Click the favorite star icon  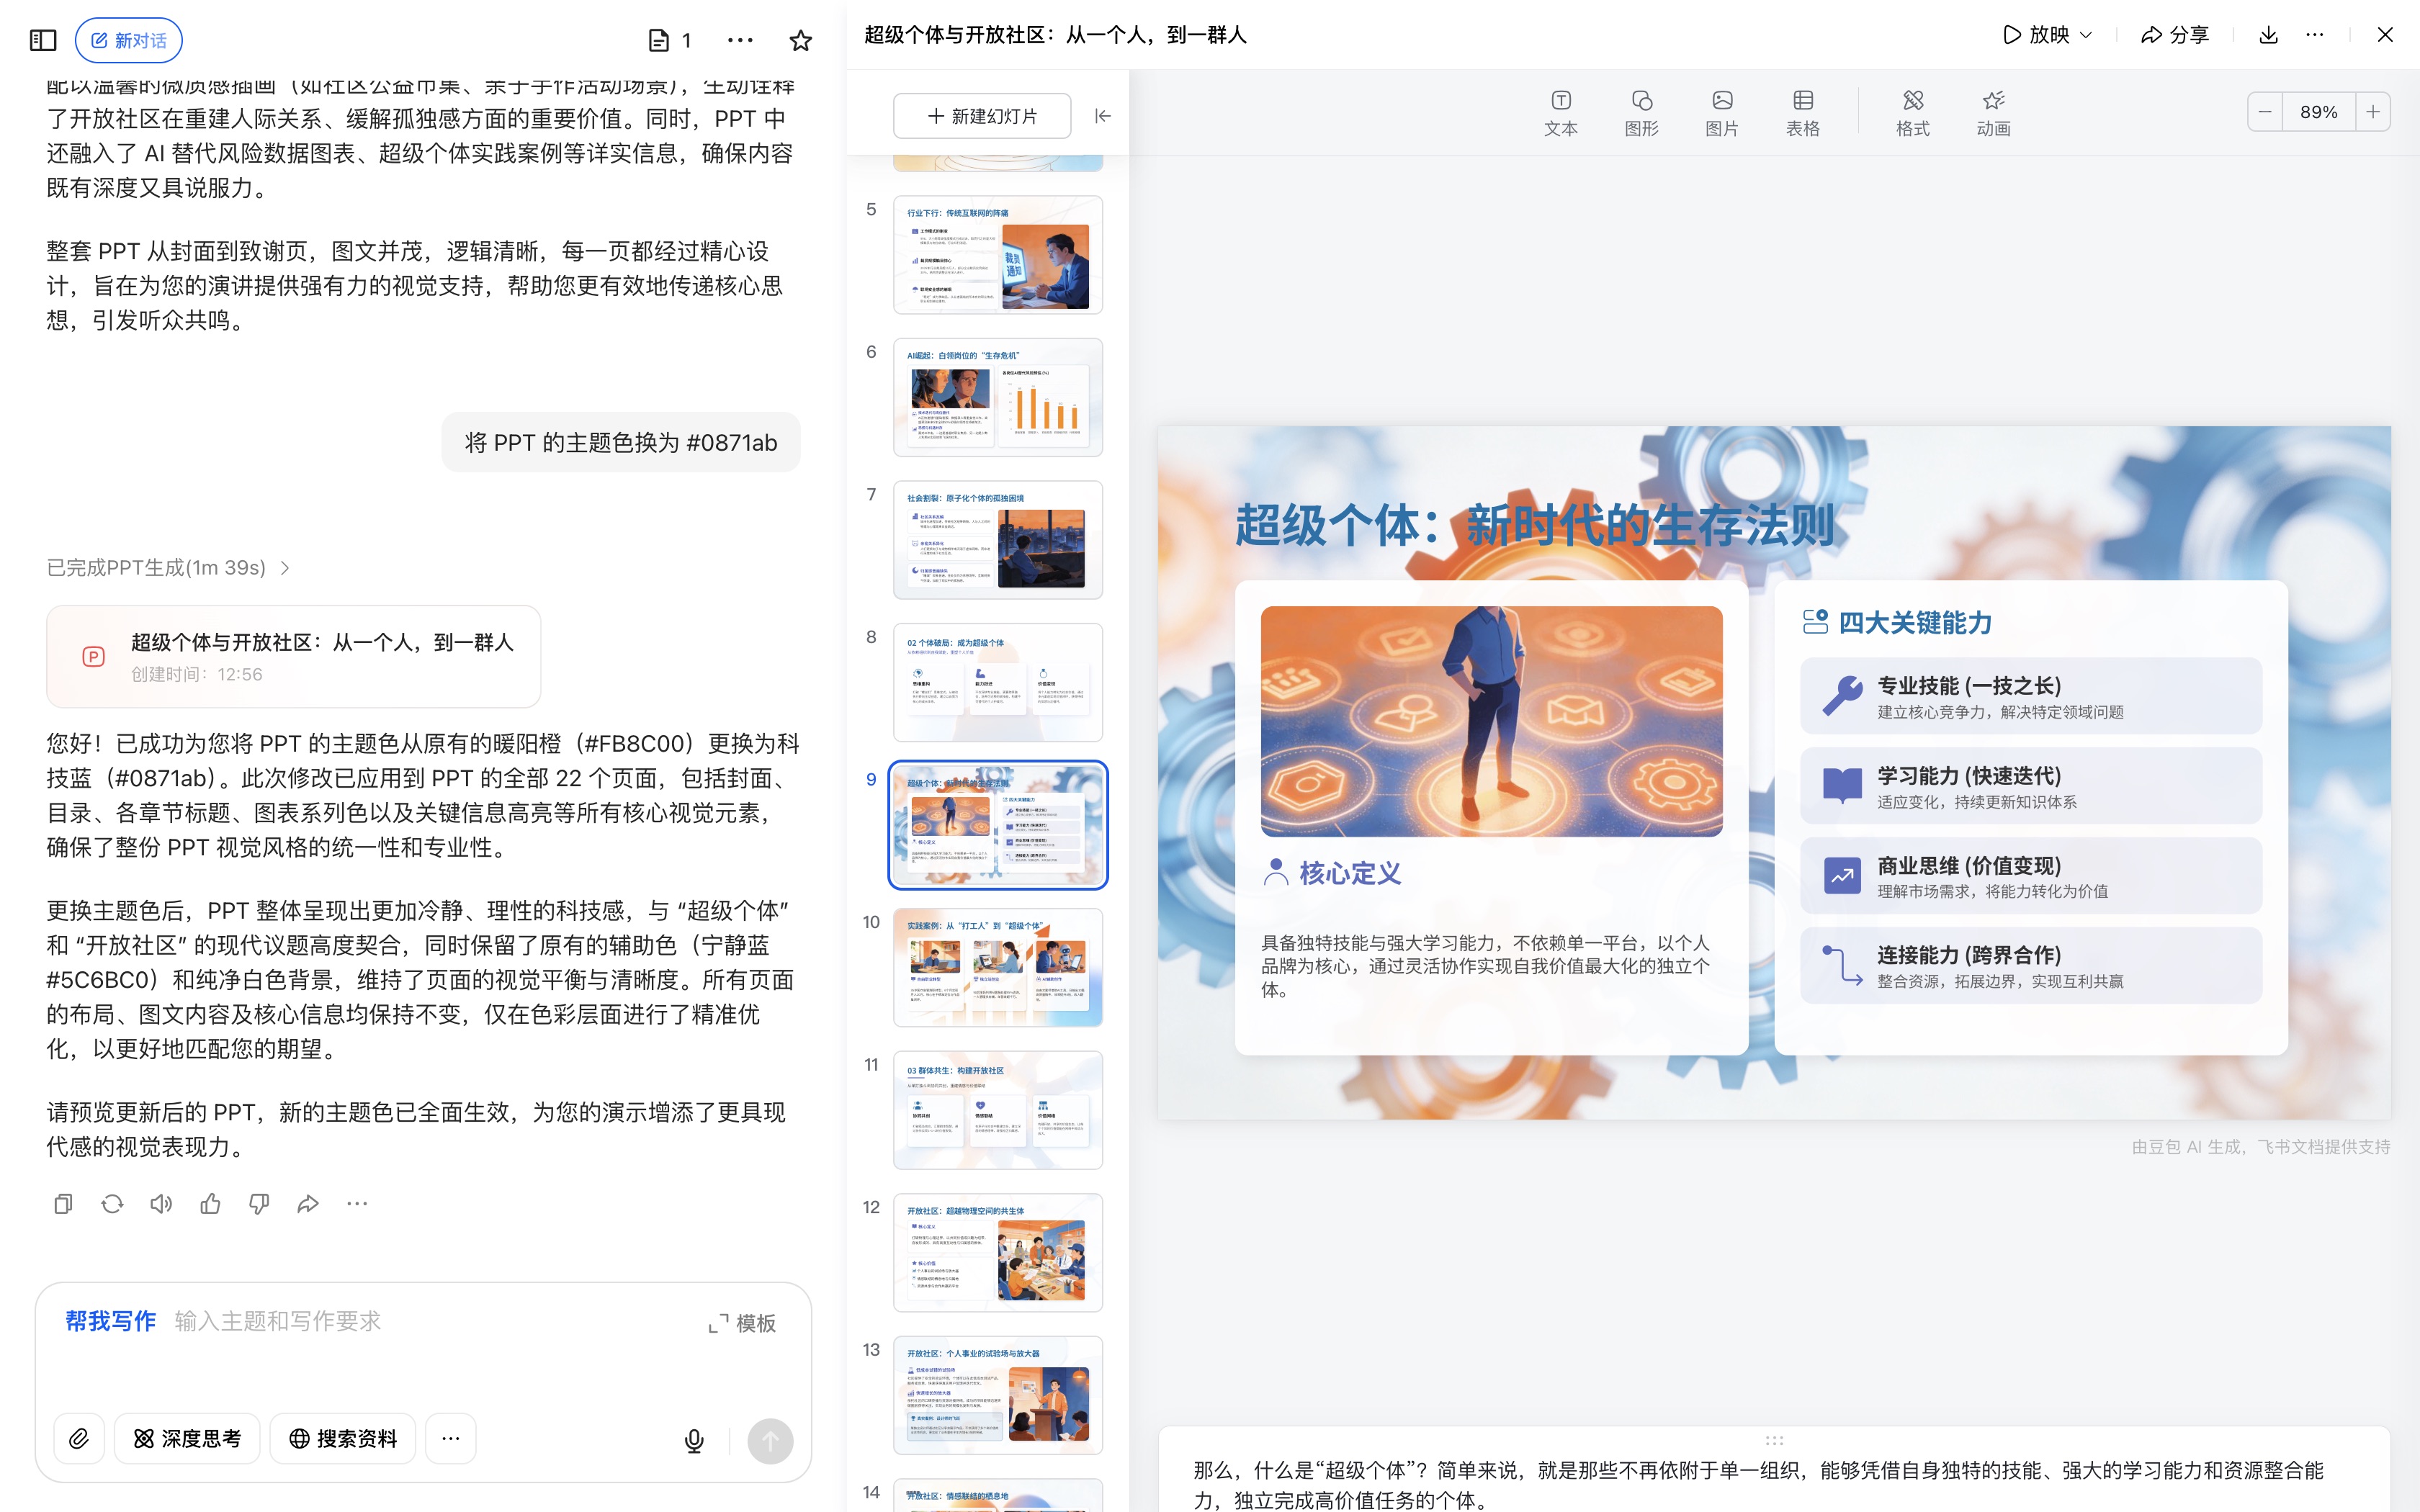coord(800,40)
